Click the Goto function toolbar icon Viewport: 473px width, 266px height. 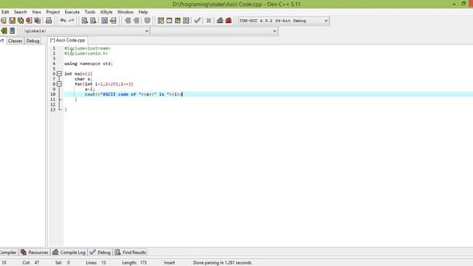(104, 21)
